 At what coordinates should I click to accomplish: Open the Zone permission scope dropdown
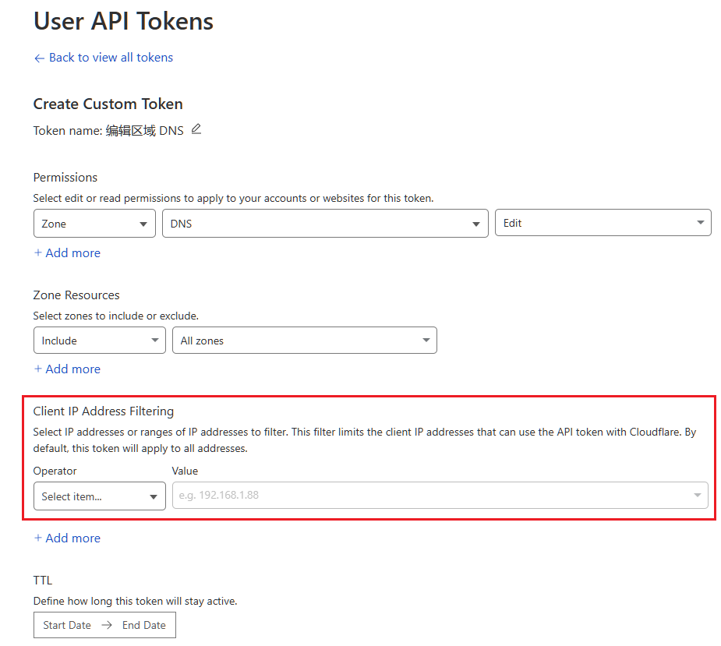tap(94, 222)
